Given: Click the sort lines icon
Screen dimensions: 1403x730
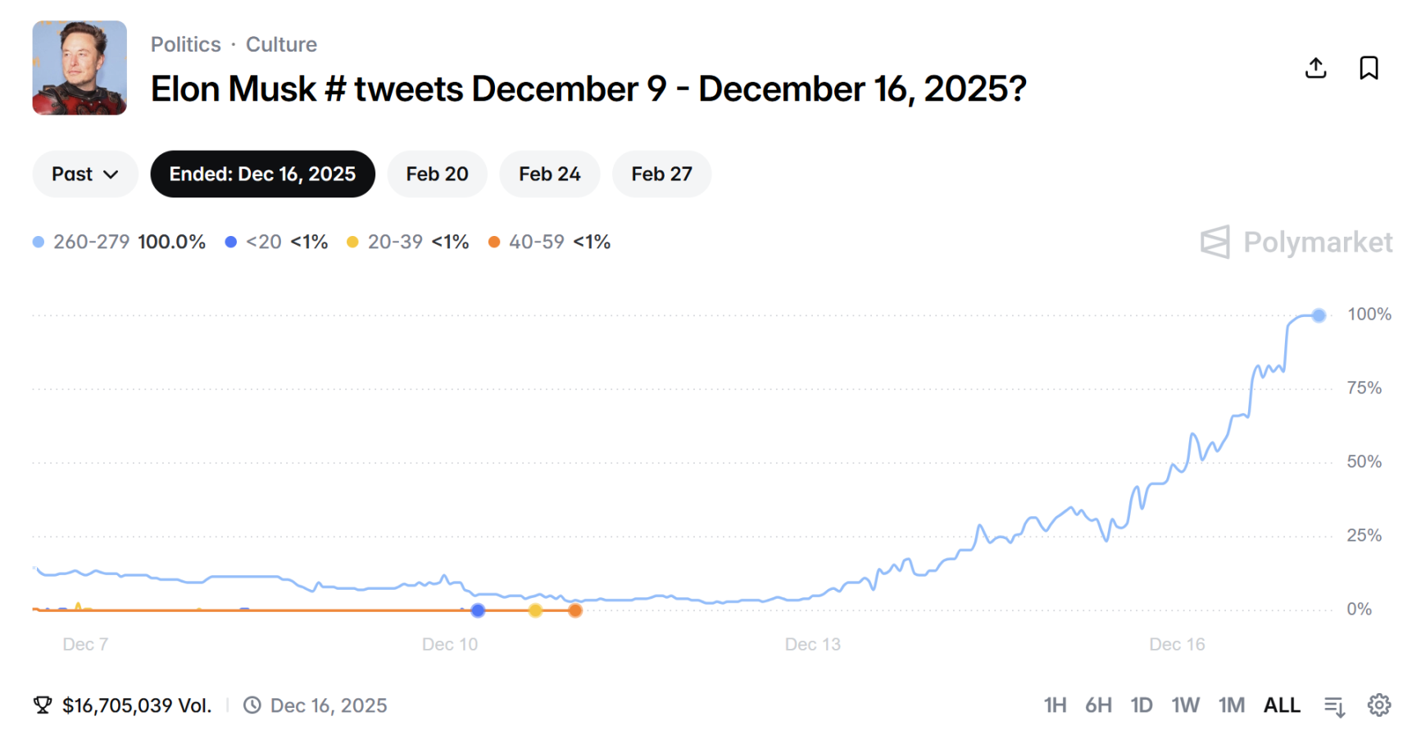Looking at the screenshot, I should [1334, 705].
